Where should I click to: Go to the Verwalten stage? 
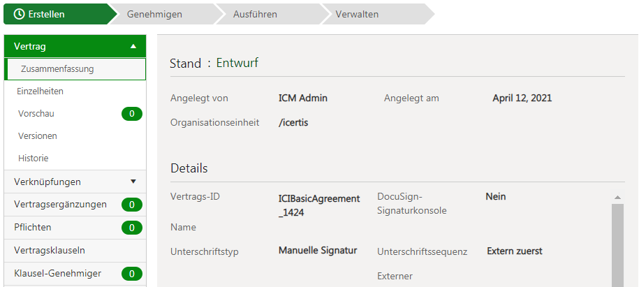[x=358, y=14]
